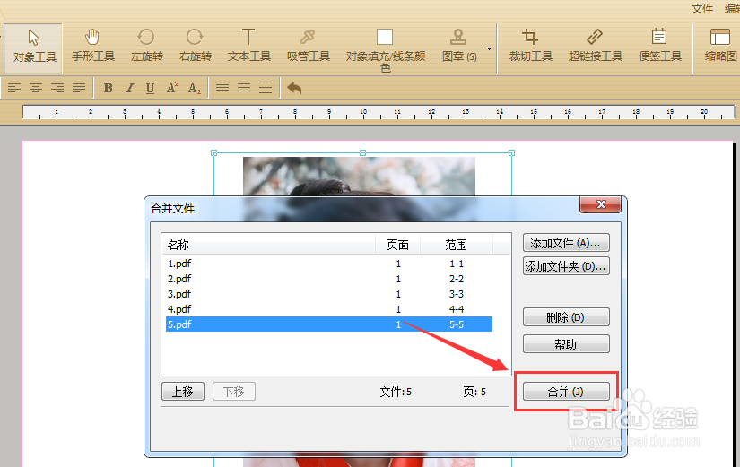Click the 页面 column header

point(397,245)
